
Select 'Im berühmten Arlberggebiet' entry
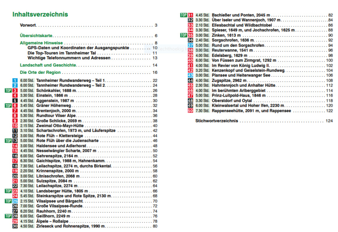pyautogui.click(x=239, y=91)
